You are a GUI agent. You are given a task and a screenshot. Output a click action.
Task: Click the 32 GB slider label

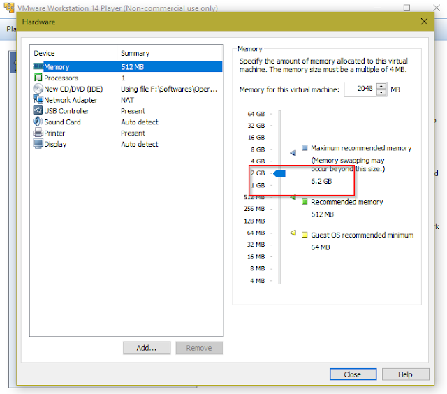click(x=256, y=126)
